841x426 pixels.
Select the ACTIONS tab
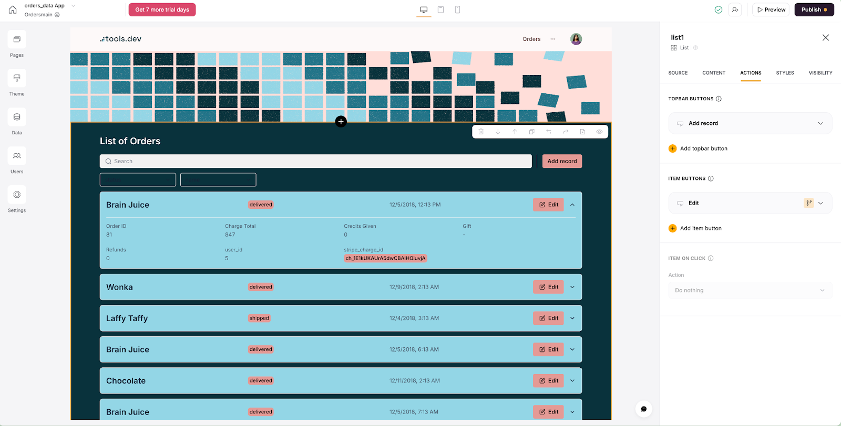pos(751,73)
